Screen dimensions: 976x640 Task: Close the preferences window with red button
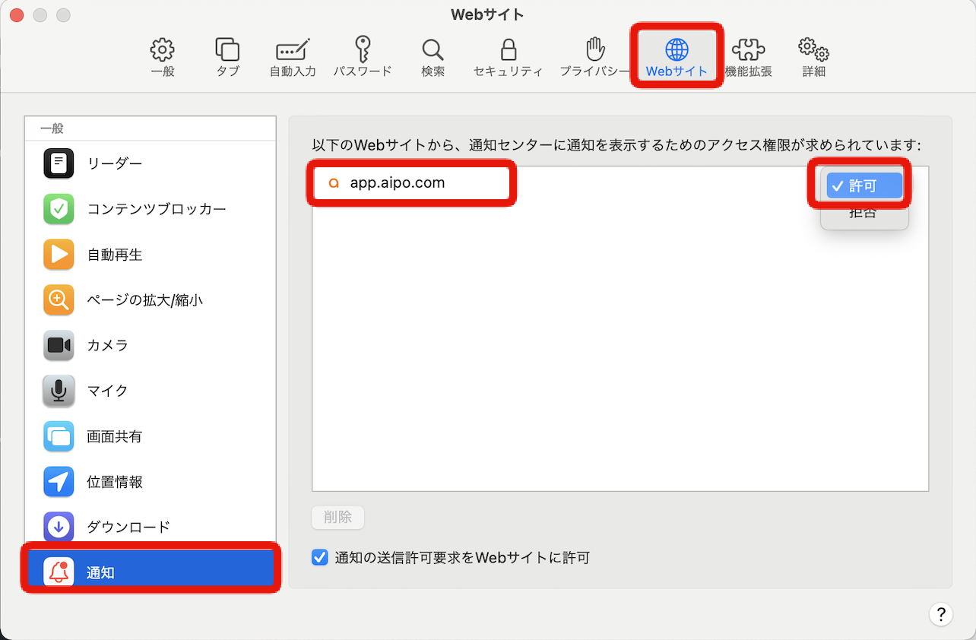tap(16, 15)
